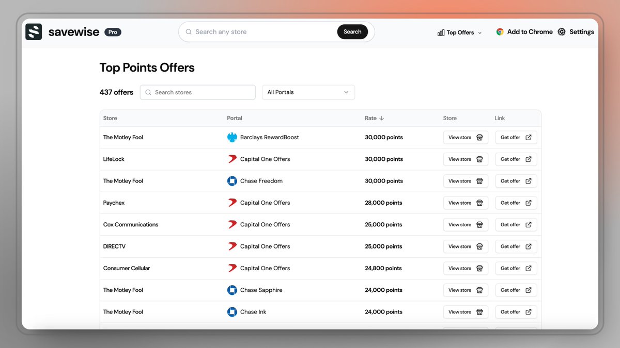This screenshot has width=620, height=348.
Task: Click the magnifier icon in top search bar
Action: [189, 32]
